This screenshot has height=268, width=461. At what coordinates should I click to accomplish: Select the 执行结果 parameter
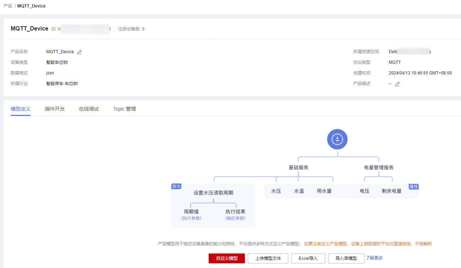(x=235, y=212)
